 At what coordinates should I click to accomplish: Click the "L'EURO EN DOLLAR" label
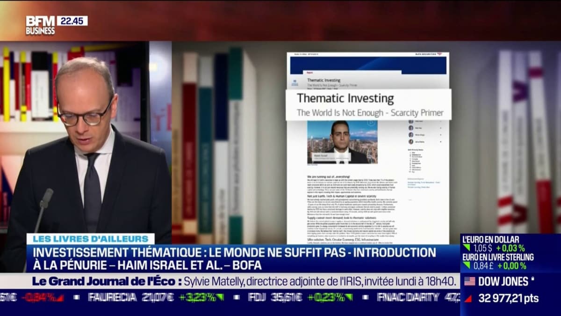[x=491, y=239]
